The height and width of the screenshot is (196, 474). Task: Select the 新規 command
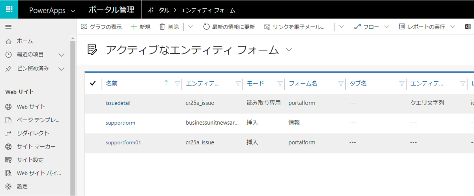(x=140, y=27)
